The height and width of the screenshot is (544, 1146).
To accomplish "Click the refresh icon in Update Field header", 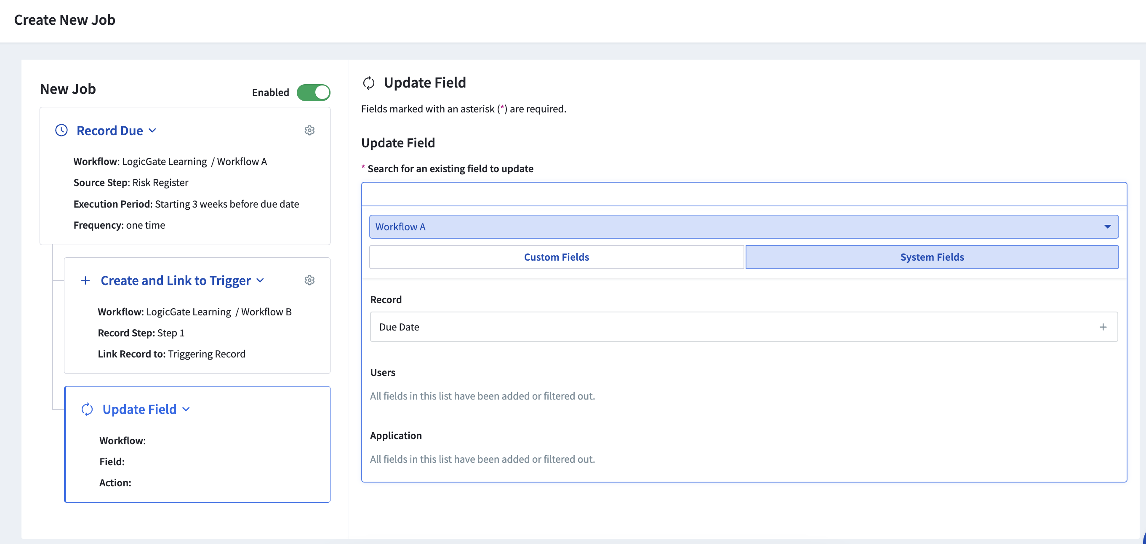I will [368, 83].
